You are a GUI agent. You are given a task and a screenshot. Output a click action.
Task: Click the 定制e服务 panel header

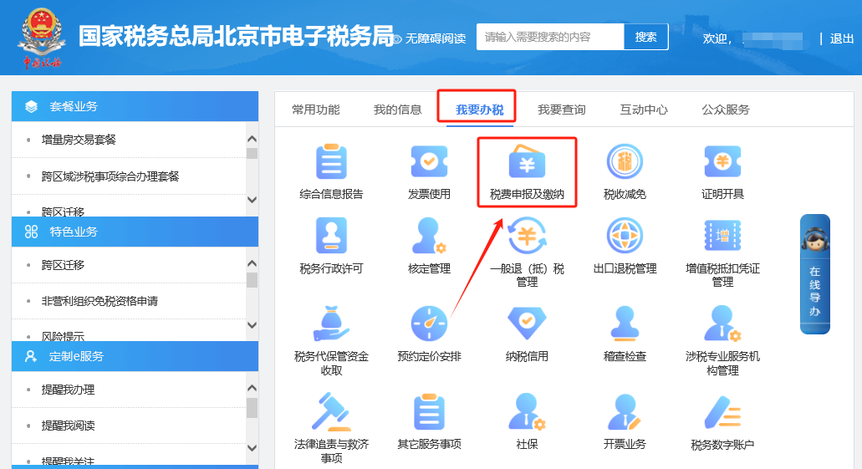[x=135, y=356]
